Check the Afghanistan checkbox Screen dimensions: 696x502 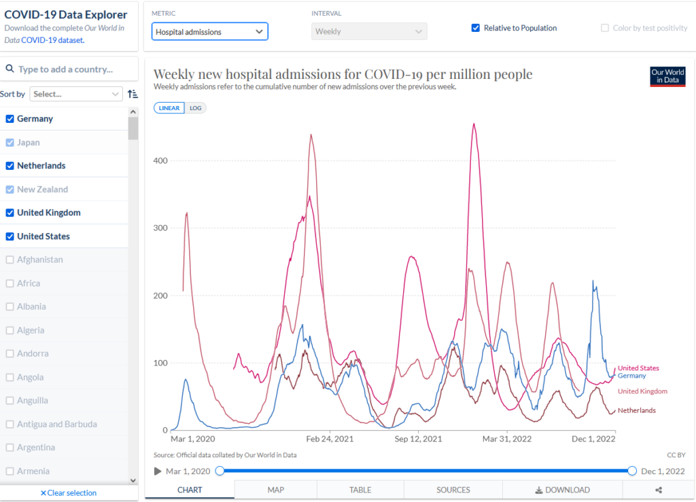10,259
